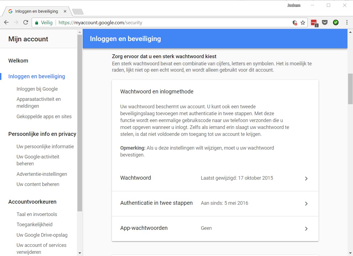Screen dimensions: 353x256
Task: Click the Pocket extension icon
Action: click(x=325, y=23)
